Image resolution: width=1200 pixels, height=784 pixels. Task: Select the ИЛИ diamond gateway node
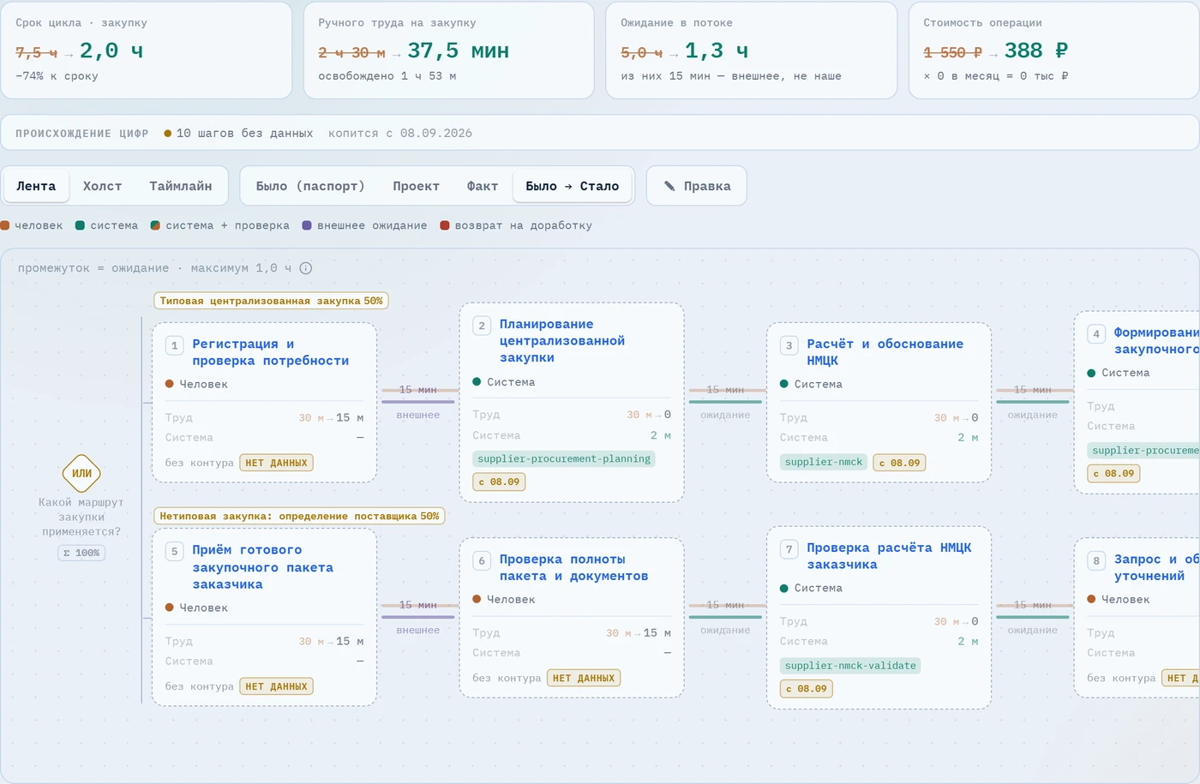click(x=81, y=473)
